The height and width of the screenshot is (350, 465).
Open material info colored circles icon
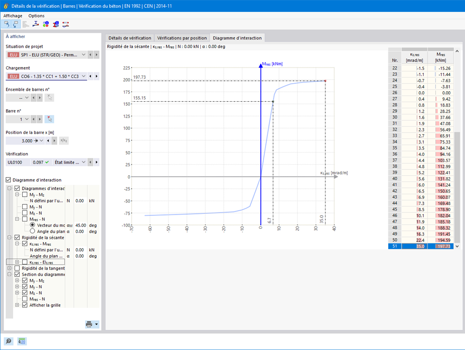click(46, 25)
